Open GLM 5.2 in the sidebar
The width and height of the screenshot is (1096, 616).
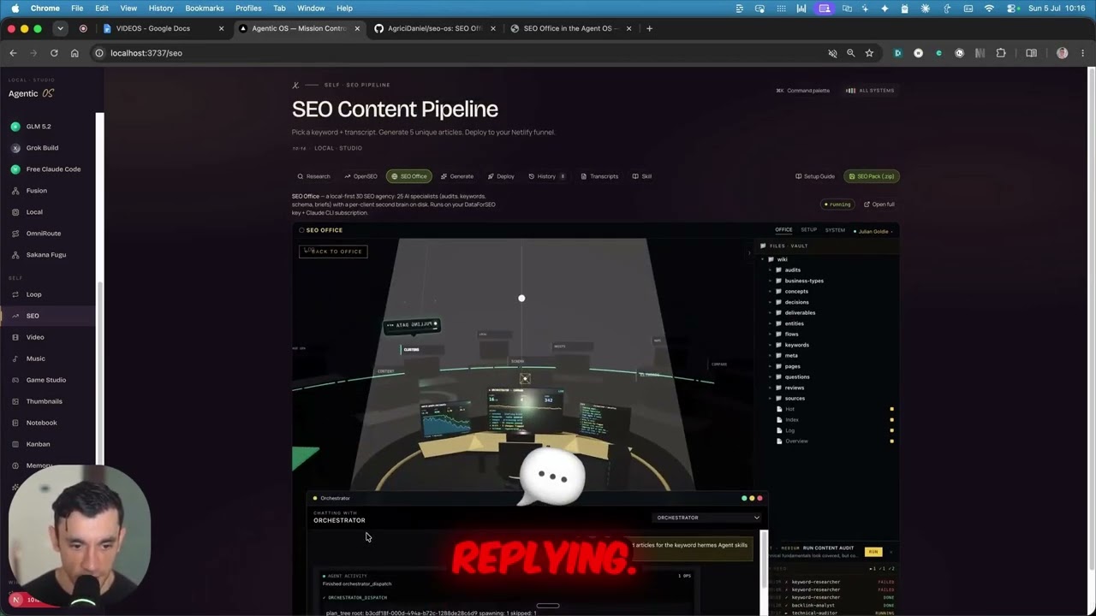pos(39,127)
